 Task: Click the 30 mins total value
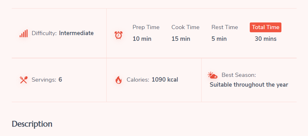(266, 39)
